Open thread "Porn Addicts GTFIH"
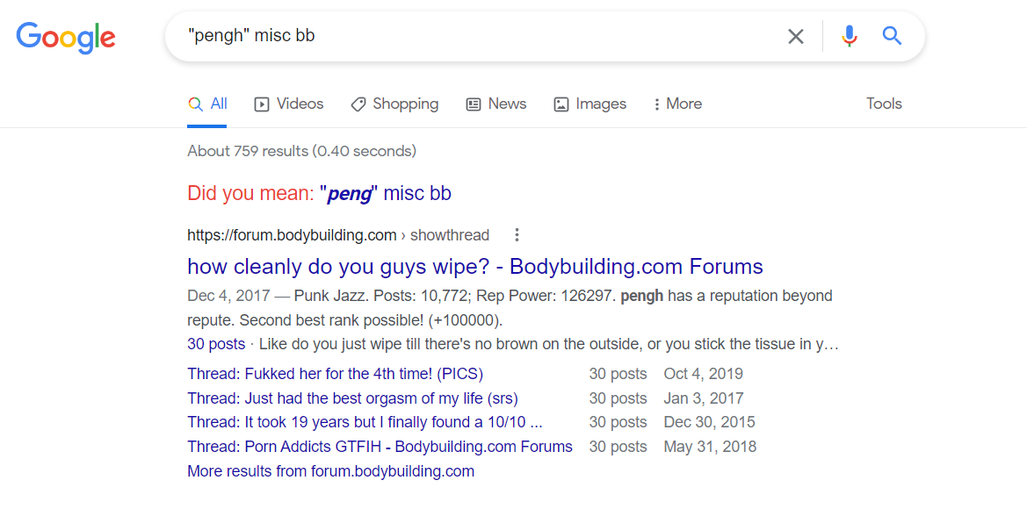1027x509 pixels. (380, 447)
